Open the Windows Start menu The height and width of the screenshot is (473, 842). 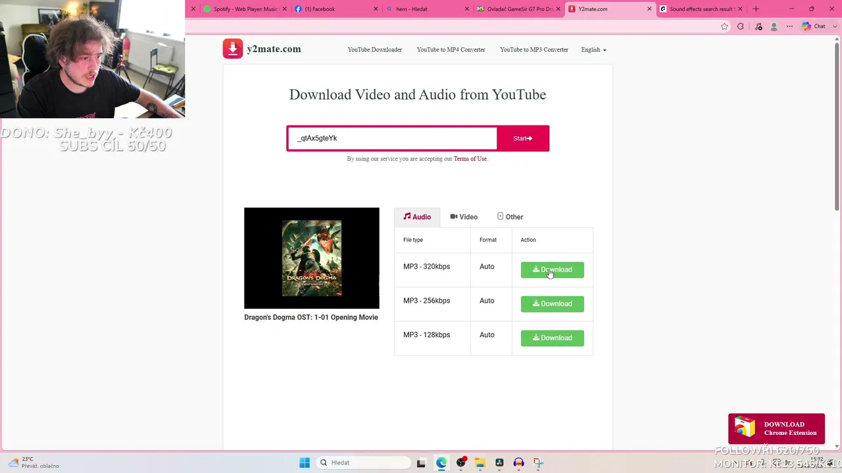305,462
